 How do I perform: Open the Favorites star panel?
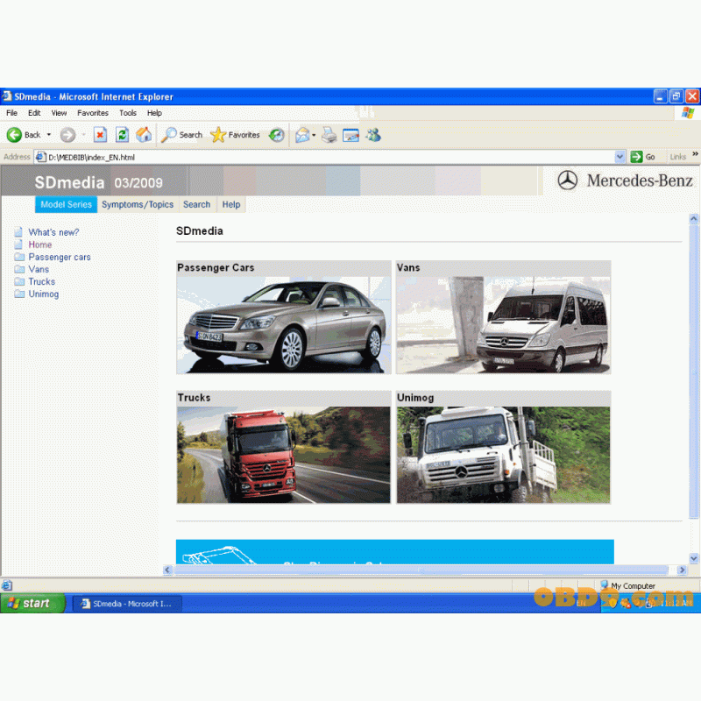coord(235,135)
